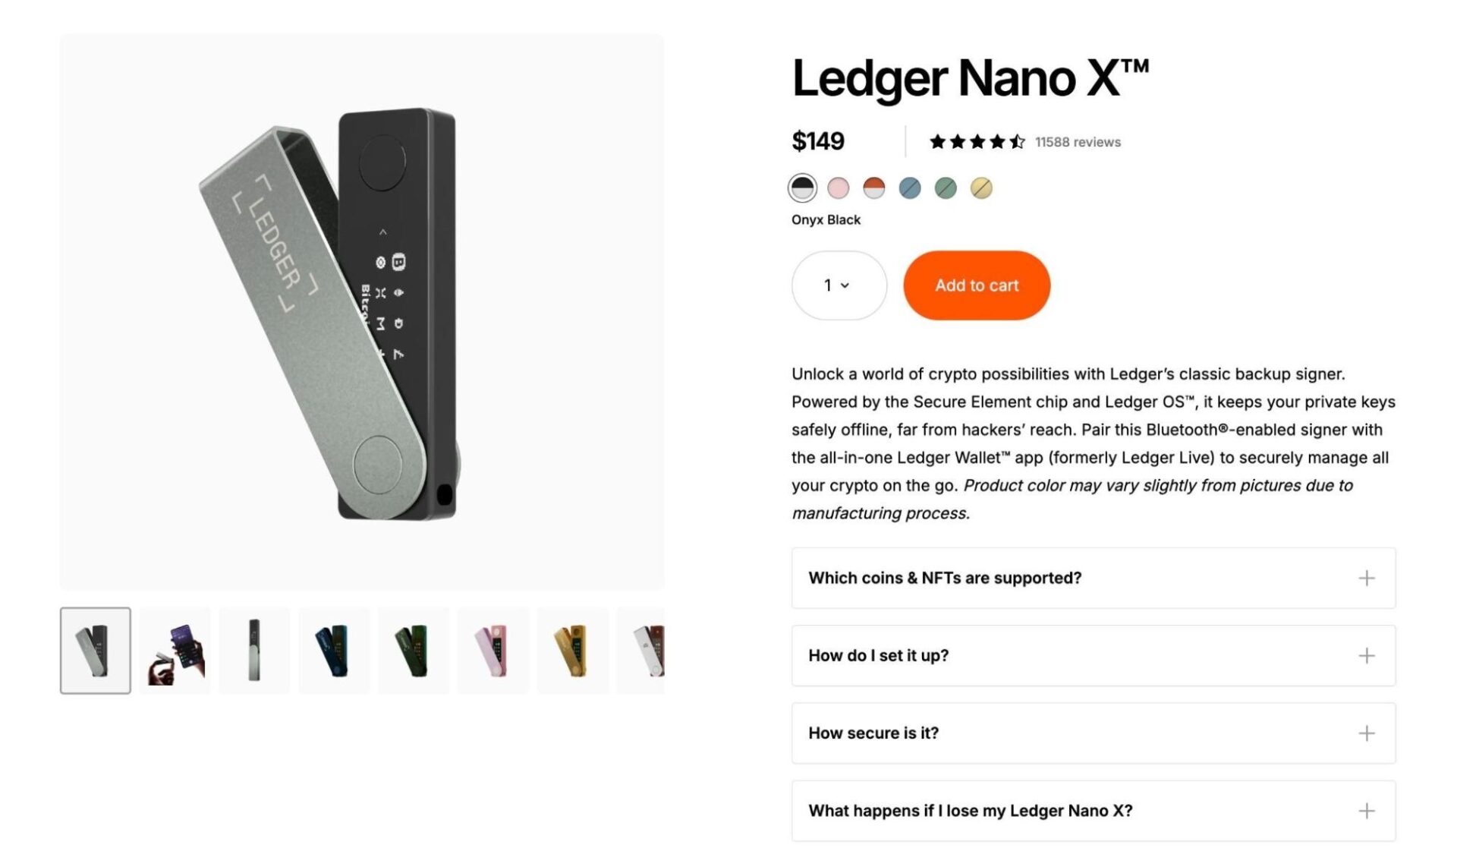This screenshot has width=1457, height=848.
Task: Open the 11588 reviews link
Action: point(1078,141)
